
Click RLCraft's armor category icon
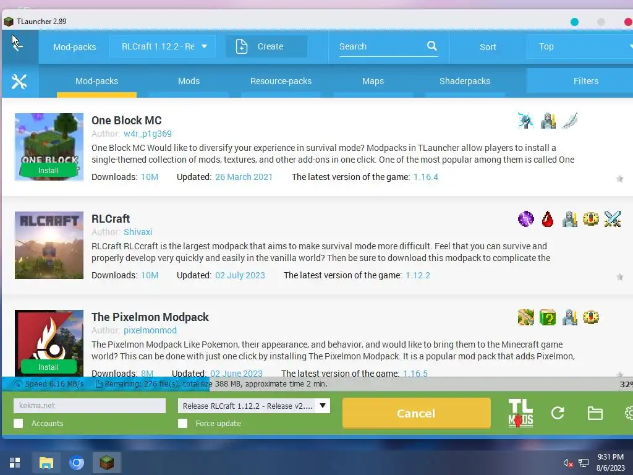pyautogui.click(x=569, y=219)
